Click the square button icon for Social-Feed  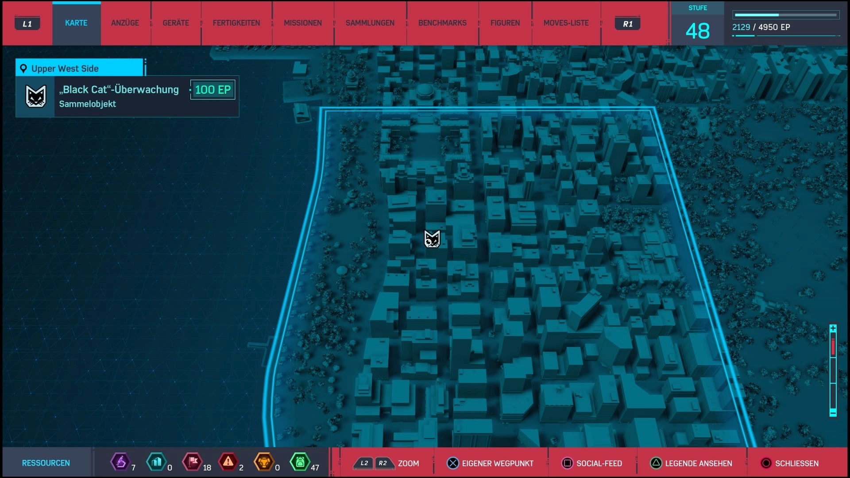pyautogui.click(x=567, y=463)
